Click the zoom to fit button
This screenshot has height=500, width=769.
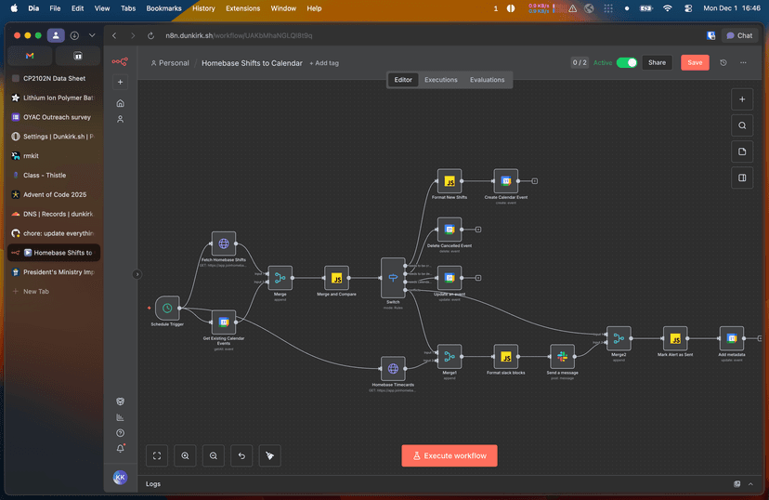(x=157, y=455)
